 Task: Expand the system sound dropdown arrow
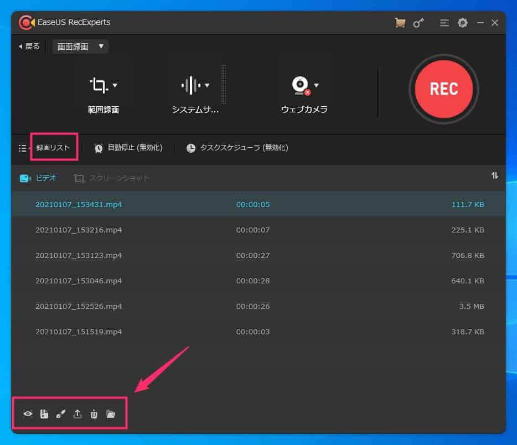pyautogui.click(x=207, y=85)
